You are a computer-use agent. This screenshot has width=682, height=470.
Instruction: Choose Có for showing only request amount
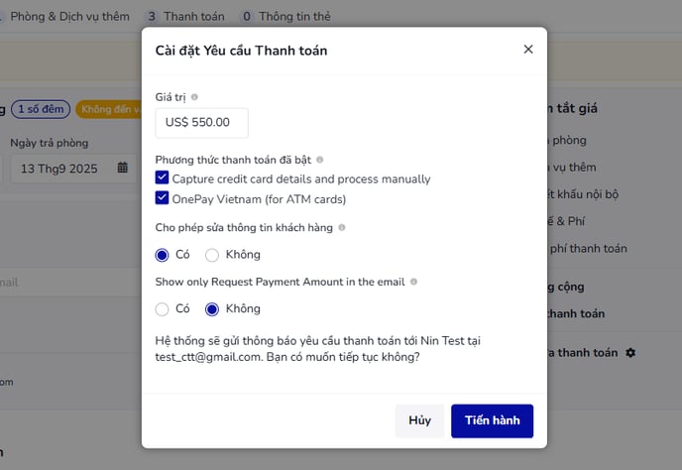[162, 309]
